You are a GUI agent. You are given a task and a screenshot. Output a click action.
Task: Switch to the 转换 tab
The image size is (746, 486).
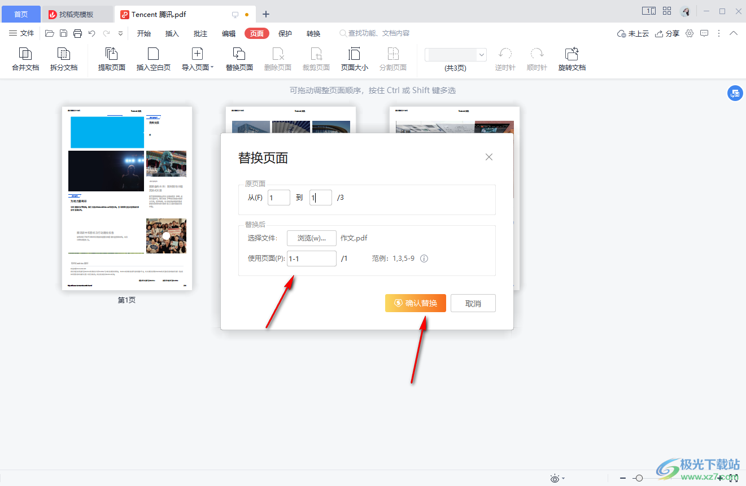pyautogui.click(x=313, y=33)
